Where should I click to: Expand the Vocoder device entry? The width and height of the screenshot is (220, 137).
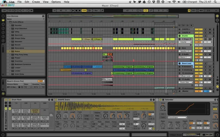10,25
